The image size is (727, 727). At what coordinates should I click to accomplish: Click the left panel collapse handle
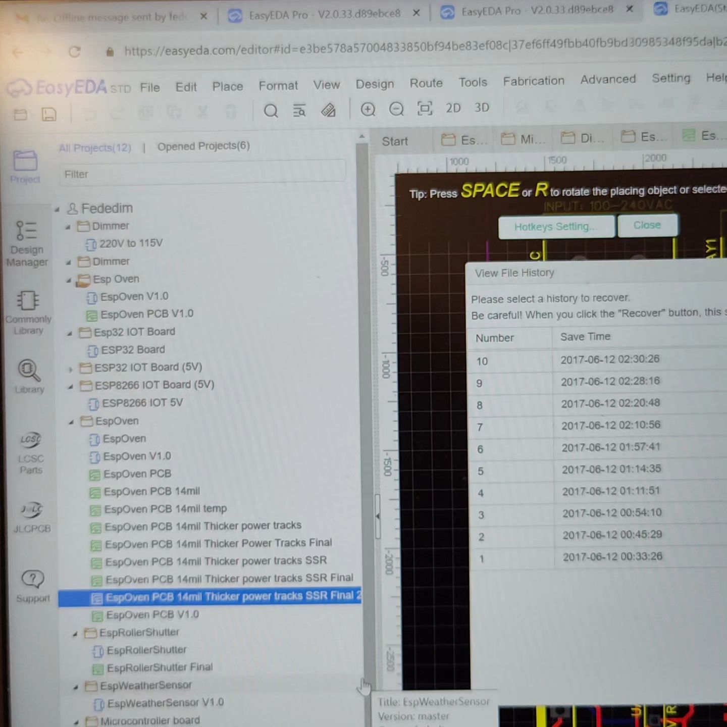(378, 516)
